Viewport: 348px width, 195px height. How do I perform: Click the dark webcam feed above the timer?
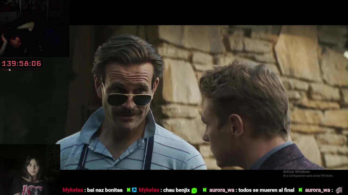(x=35, y=28)
